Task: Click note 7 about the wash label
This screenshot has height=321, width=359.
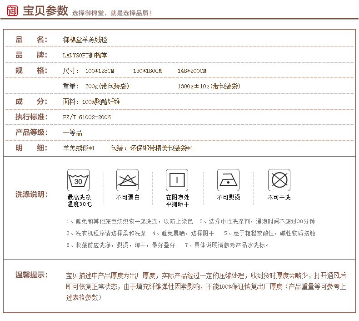Action: 227,245
